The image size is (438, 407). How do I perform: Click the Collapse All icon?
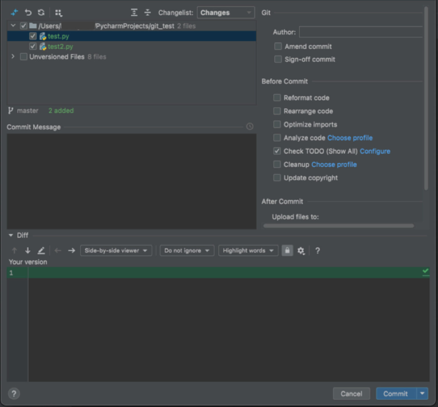147,13
